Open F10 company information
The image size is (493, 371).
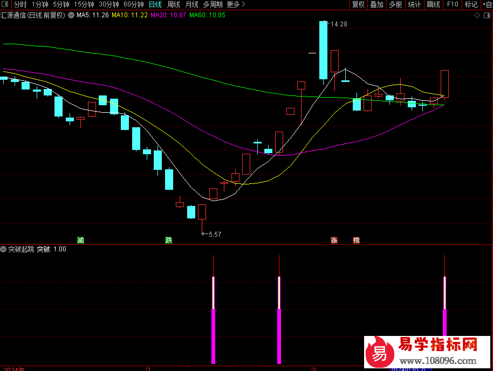tap(453, 4)
